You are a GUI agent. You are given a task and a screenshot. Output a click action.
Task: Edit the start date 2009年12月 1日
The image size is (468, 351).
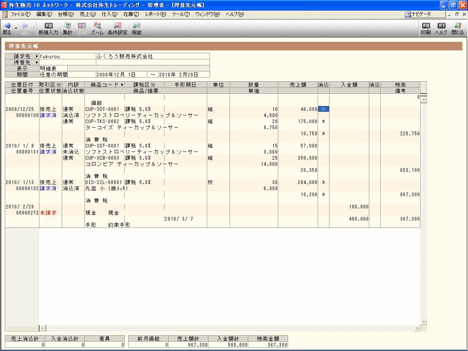(121, 75)
